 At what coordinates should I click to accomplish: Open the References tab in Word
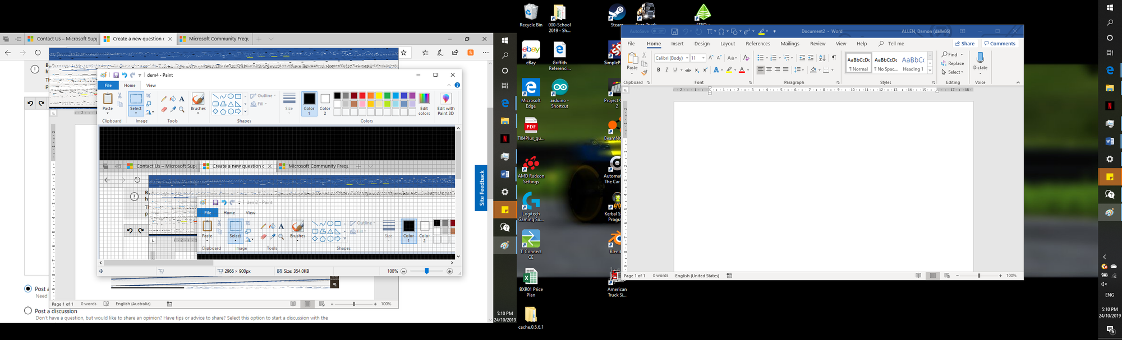click(758, 44)
